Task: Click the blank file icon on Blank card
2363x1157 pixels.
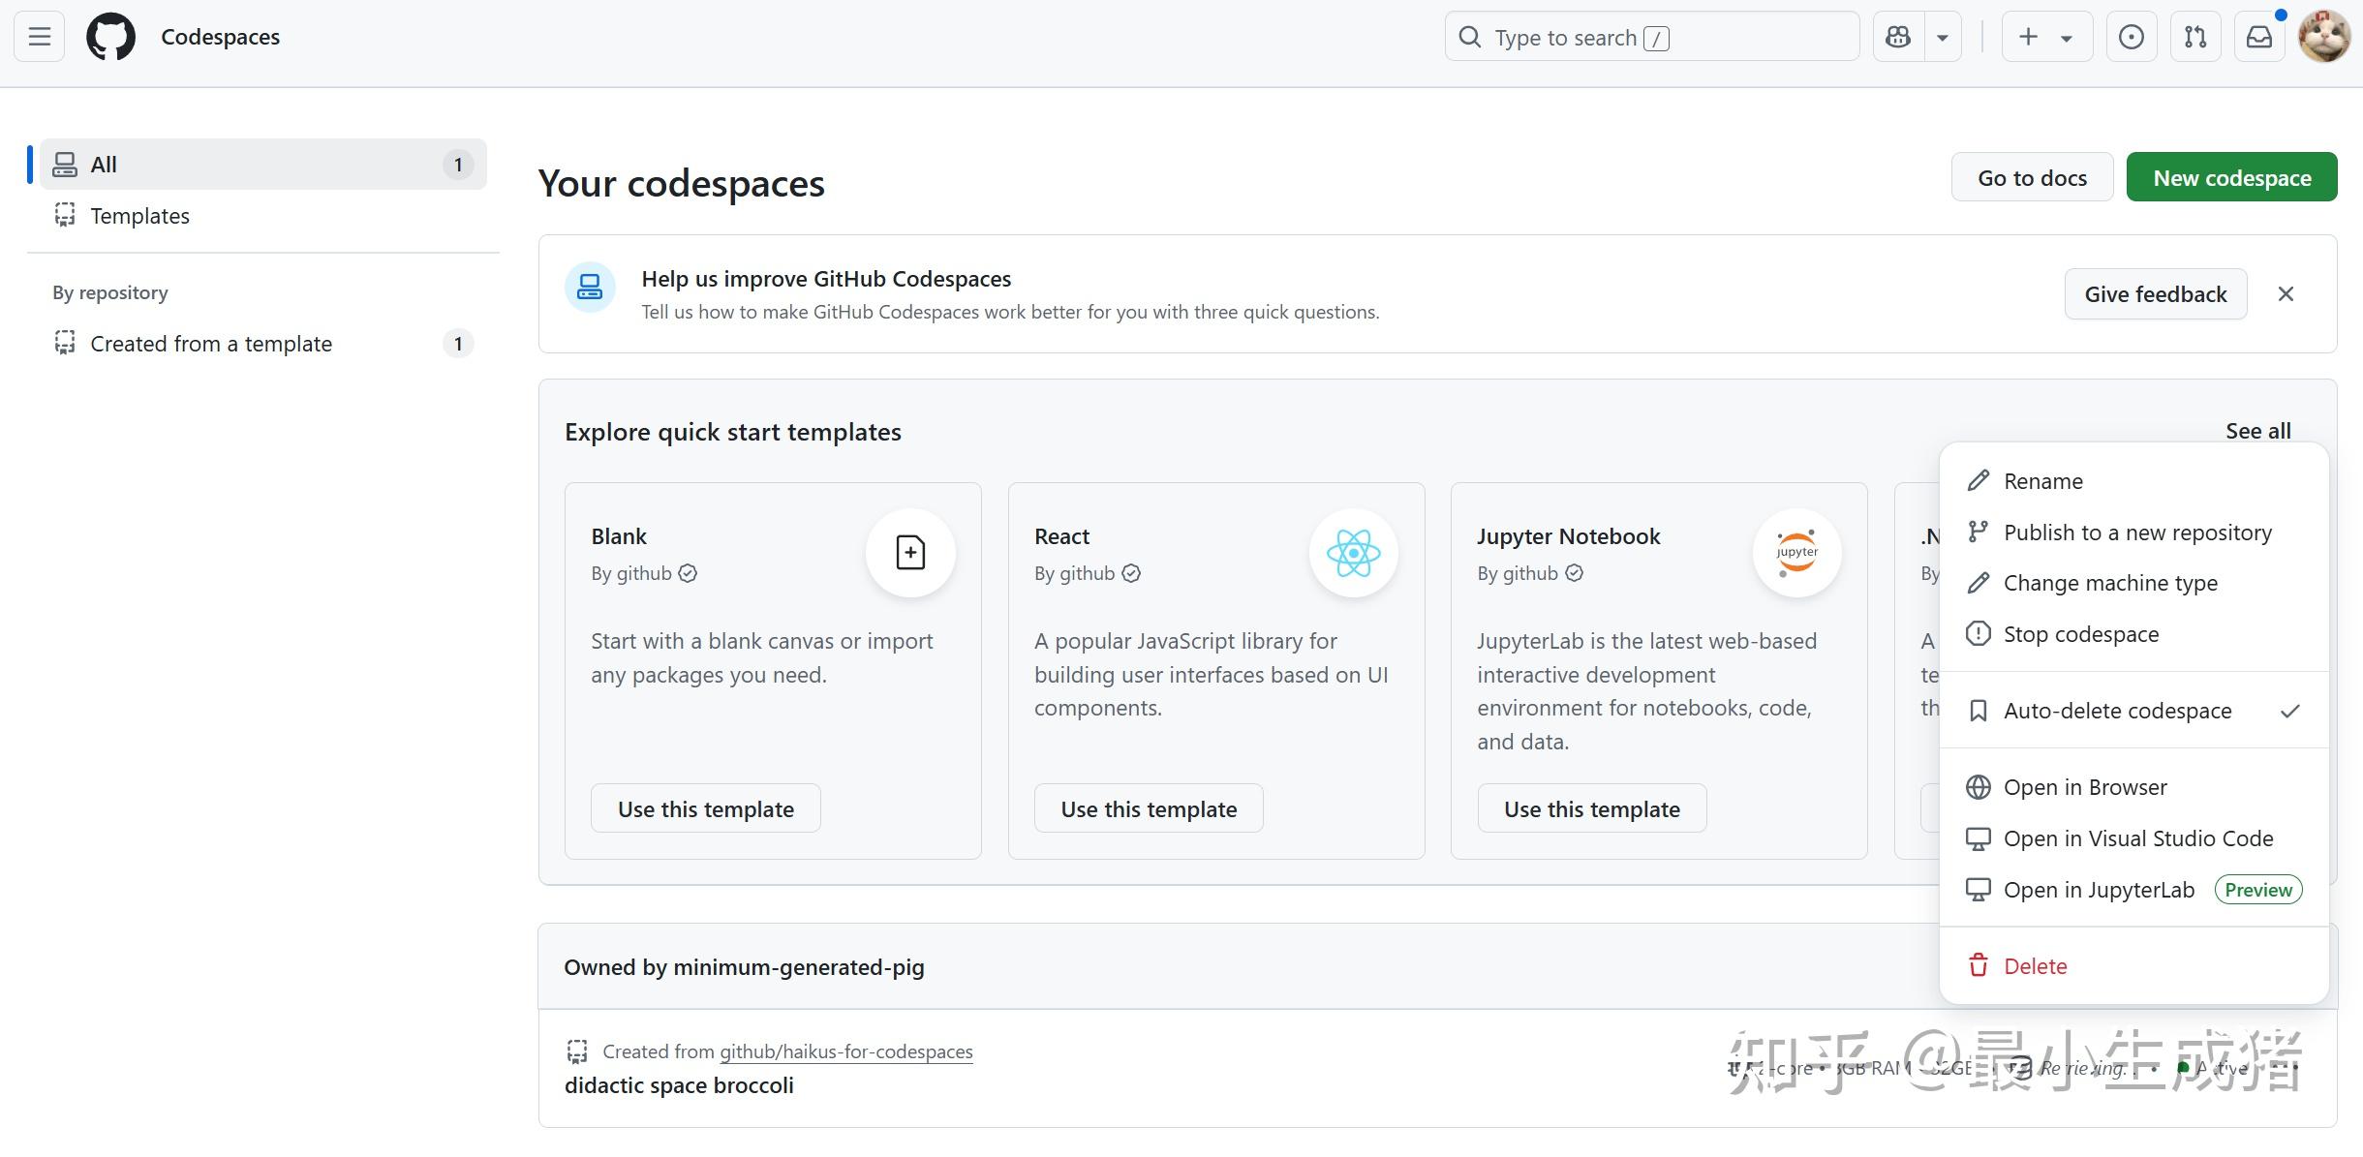Action: pyautogui.click(x=909, y=552)
